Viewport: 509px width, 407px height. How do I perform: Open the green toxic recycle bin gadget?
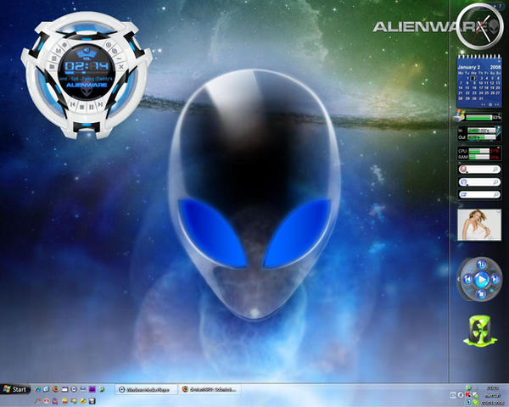480,331
